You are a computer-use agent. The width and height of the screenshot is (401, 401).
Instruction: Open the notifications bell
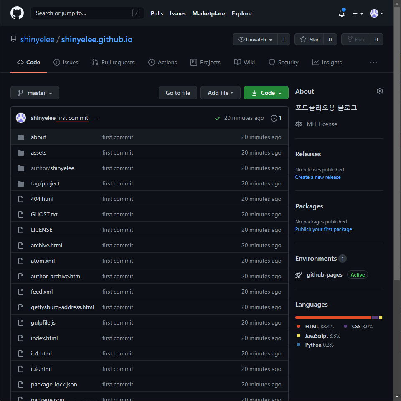click(342, 13)
